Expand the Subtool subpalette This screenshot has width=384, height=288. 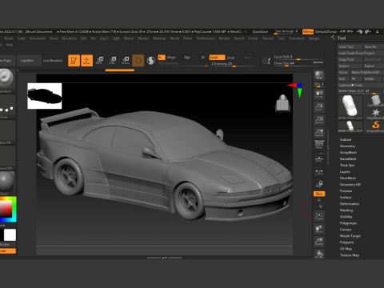[346, 139]
